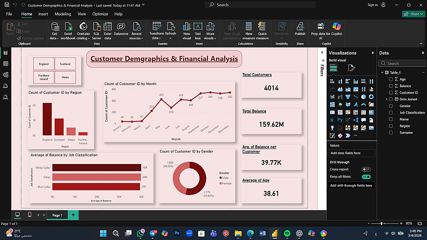Open the Insert tab
427x240 pixels.
[43, 14]
